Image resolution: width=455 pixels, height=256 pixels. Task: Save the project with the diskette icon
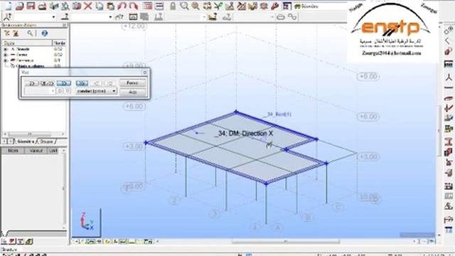click(31, 6)
